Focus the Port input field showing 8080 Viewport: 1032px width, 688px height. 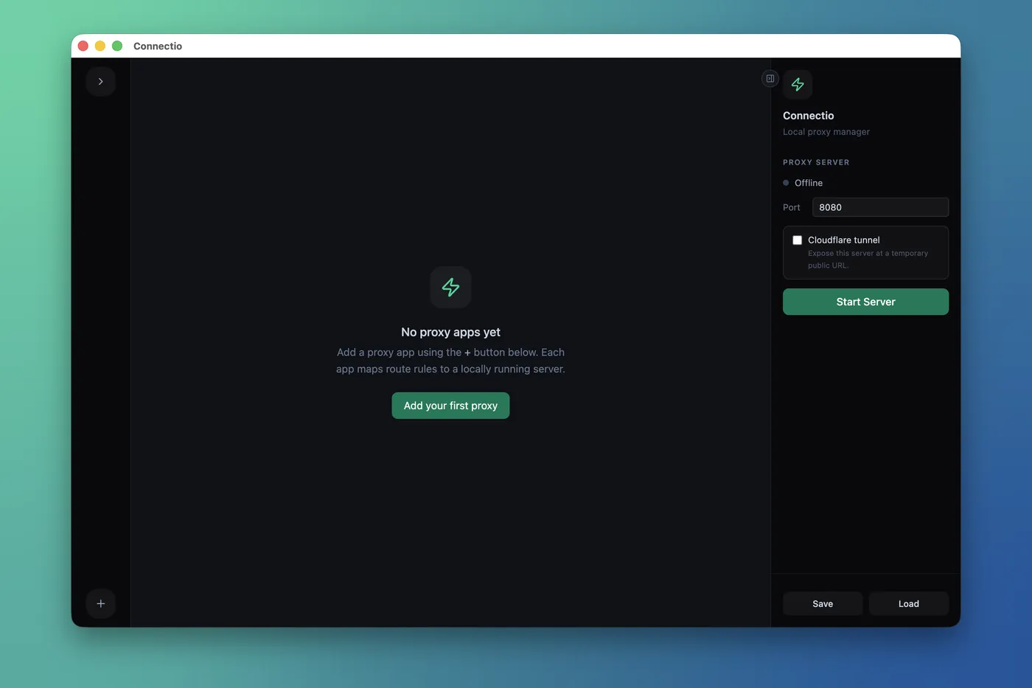point(880,207)
